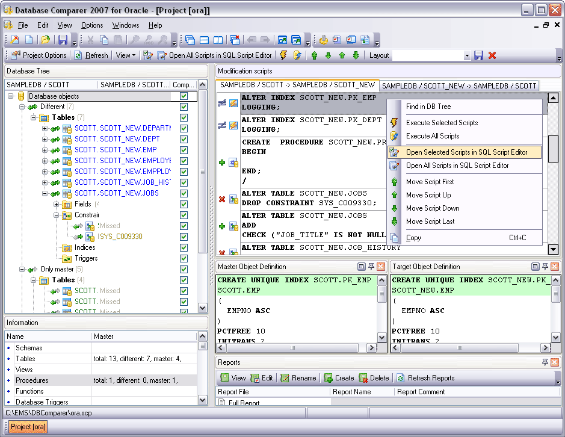Screen dimensions: 565x437
Task: Click the copy icon in toolbar
Action: [104, 40]
